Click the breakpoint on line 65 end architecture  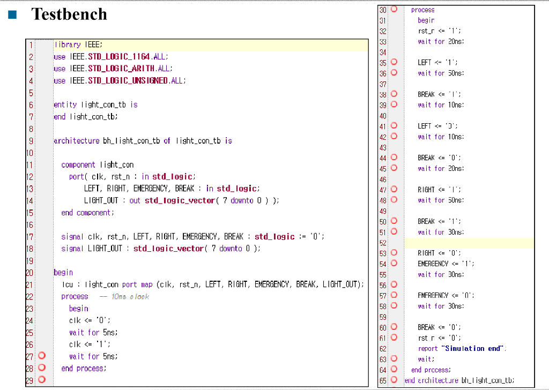pos(394,380)
